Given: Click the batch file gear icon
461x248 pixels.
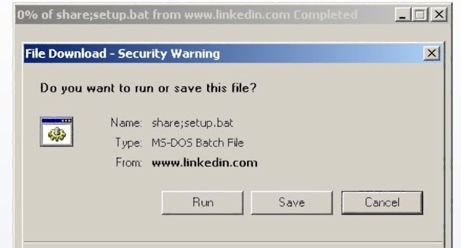Looking at the screenshot, I should coord(57,131).
